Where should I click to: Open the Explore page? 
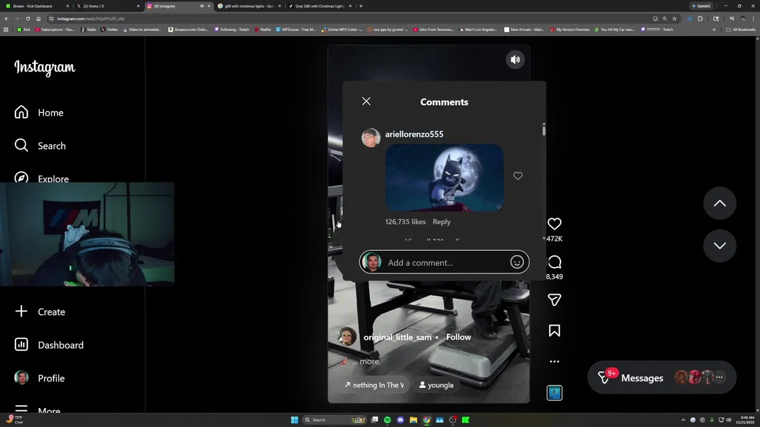coord(42,179)
